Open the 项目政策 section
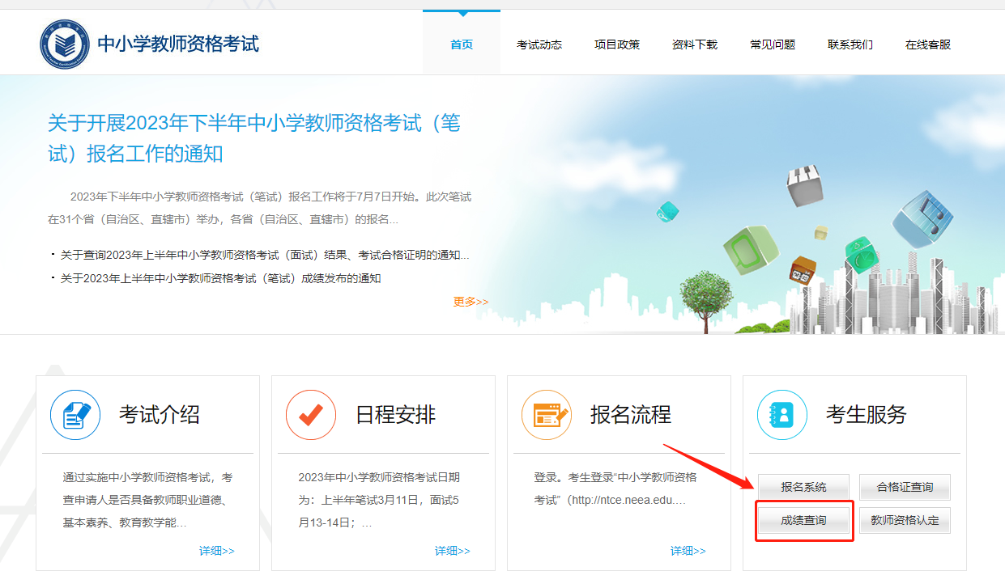 [x=616, y=44]
